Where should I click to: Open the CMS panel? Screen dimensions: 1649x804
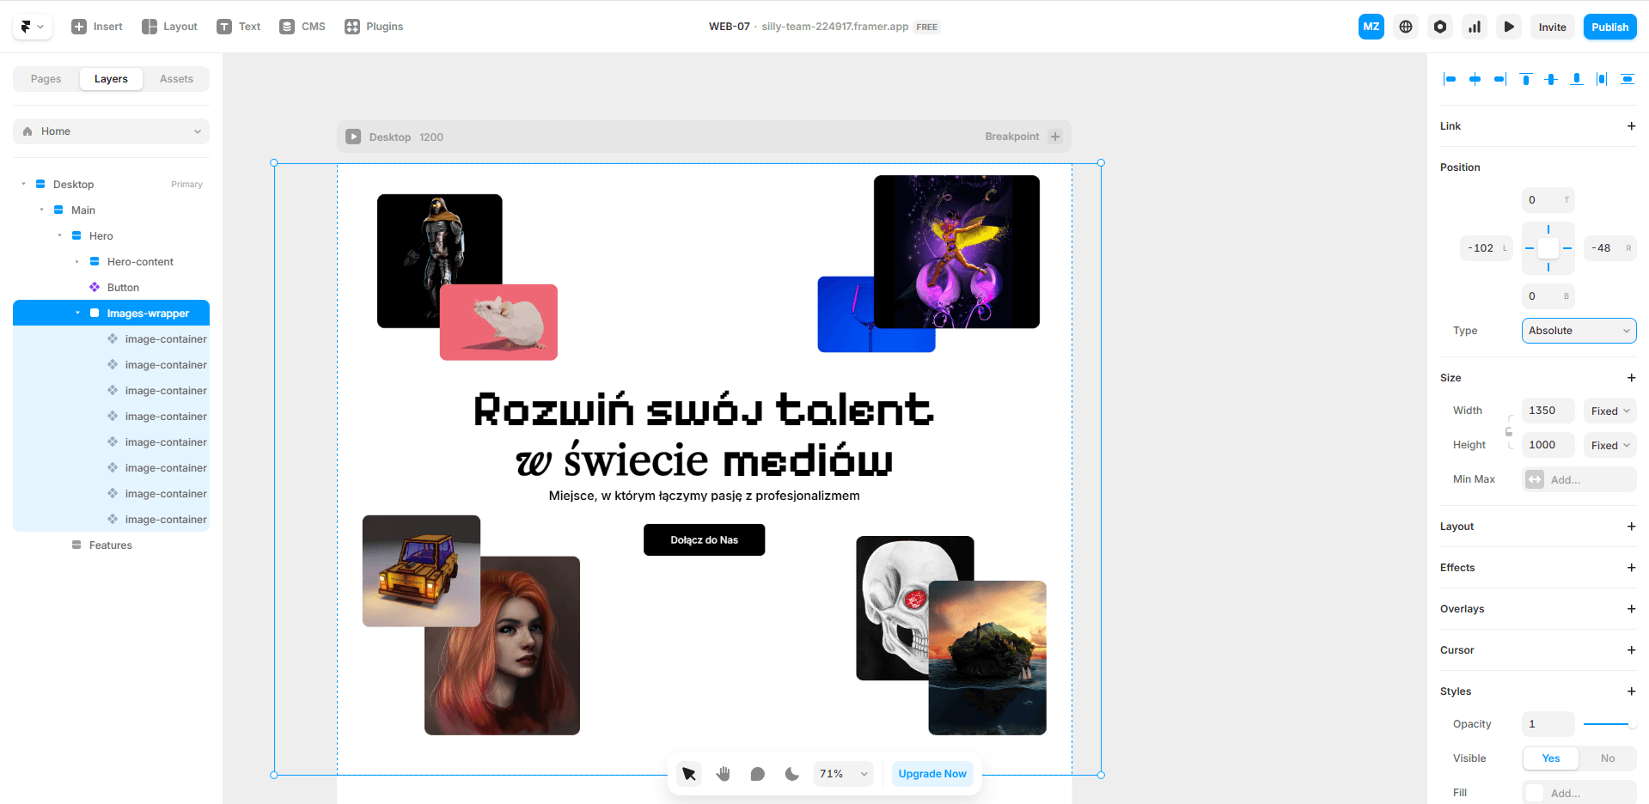[302, 27]
